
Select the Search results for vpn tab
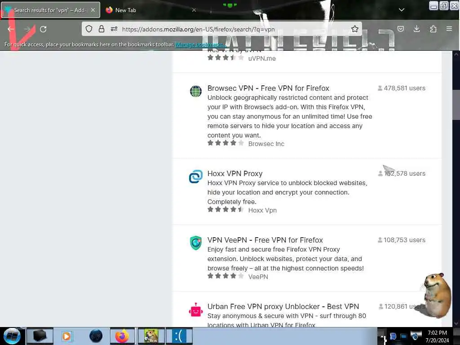[x=50, y=10]
